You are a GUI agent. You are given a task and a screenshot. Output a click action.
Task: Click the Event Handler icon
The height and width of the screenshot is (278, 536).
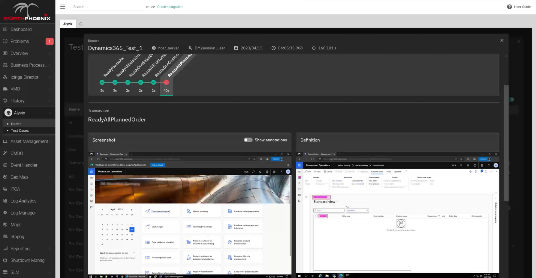click(x=5, y=165)
